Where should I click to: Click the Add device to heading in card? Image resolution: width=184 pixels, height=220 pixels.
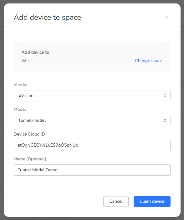[x=35, y=52]
